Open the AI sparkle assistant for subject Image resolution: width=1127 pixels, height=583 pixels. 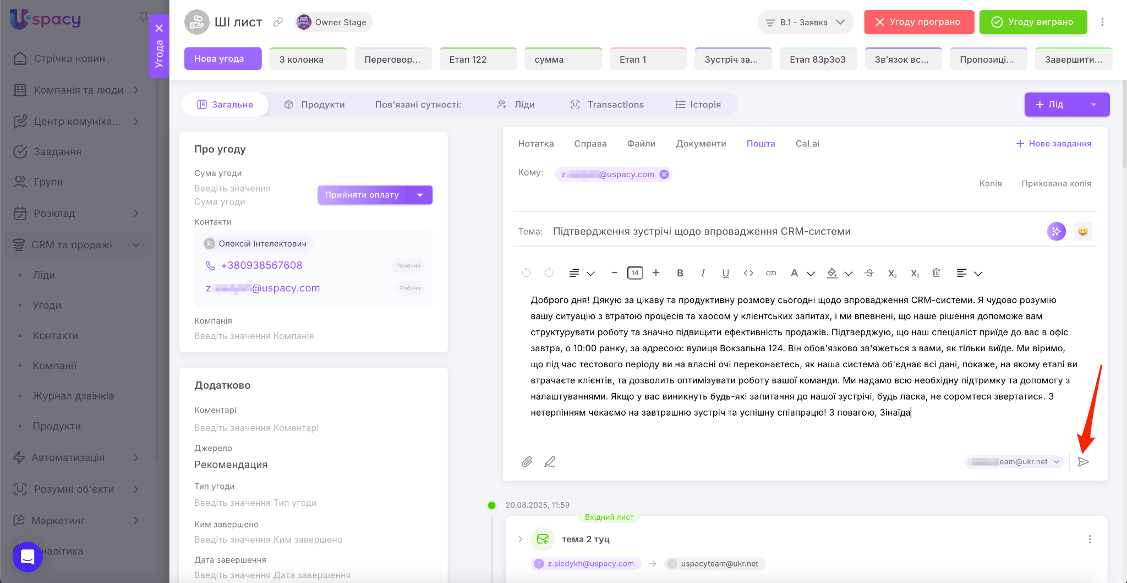point(1056,231)
